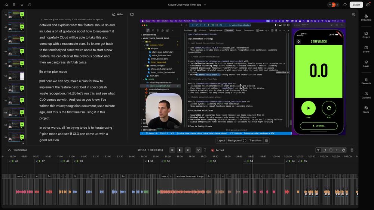Image resolution: width=374 pixels, height=210 pixels.
Task: Add a bookmark marker
Action: [205, 150]
